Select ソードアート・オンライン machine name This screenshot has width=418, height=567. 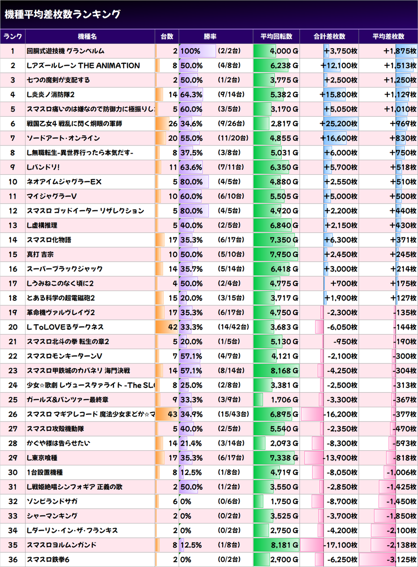coord(63,138)
